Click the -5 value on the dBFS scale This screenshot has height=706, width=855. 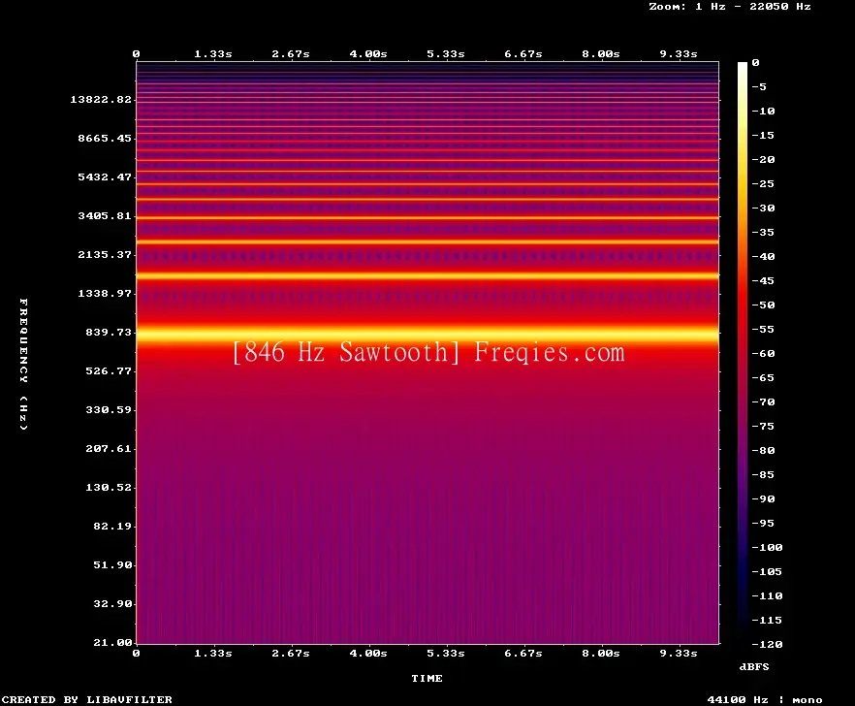point(759,86)
